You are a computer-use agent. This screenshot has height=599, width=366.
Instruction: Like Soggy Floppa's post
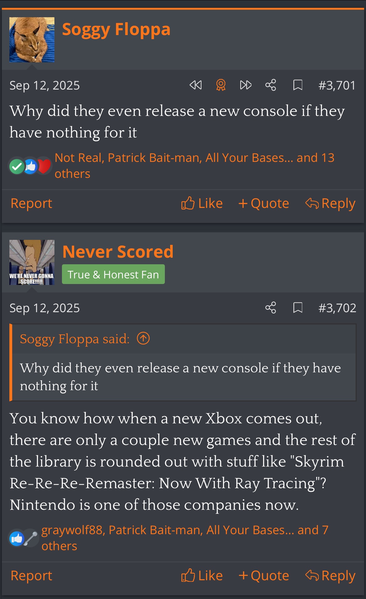(202, 204)
